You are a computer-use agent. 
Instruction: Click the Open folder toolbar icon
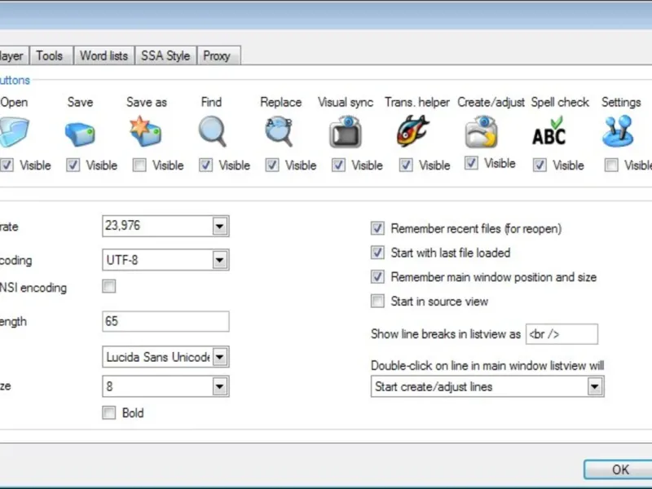[x=14, y=131]
